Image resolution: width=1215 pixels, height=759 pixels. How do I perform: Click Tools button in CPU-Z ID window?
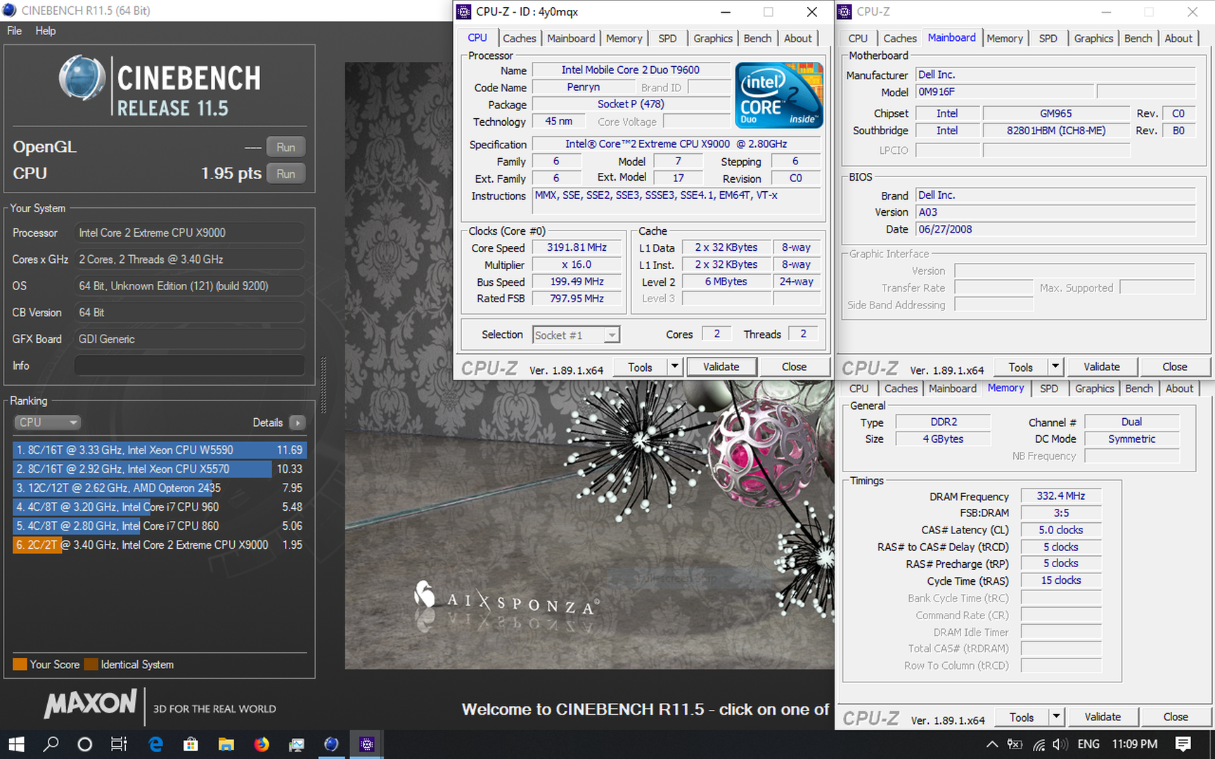[640, 367]
